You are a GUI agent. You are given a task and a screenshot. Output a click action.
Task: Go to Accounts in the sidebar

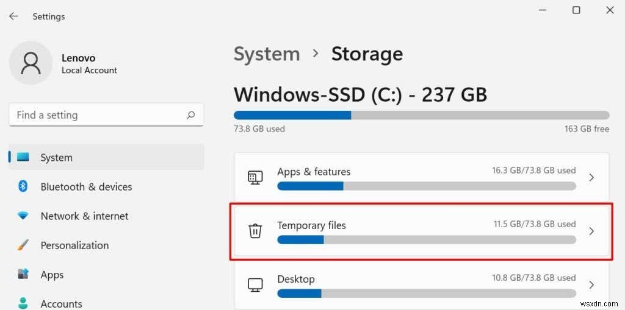(x=61, y=303)
